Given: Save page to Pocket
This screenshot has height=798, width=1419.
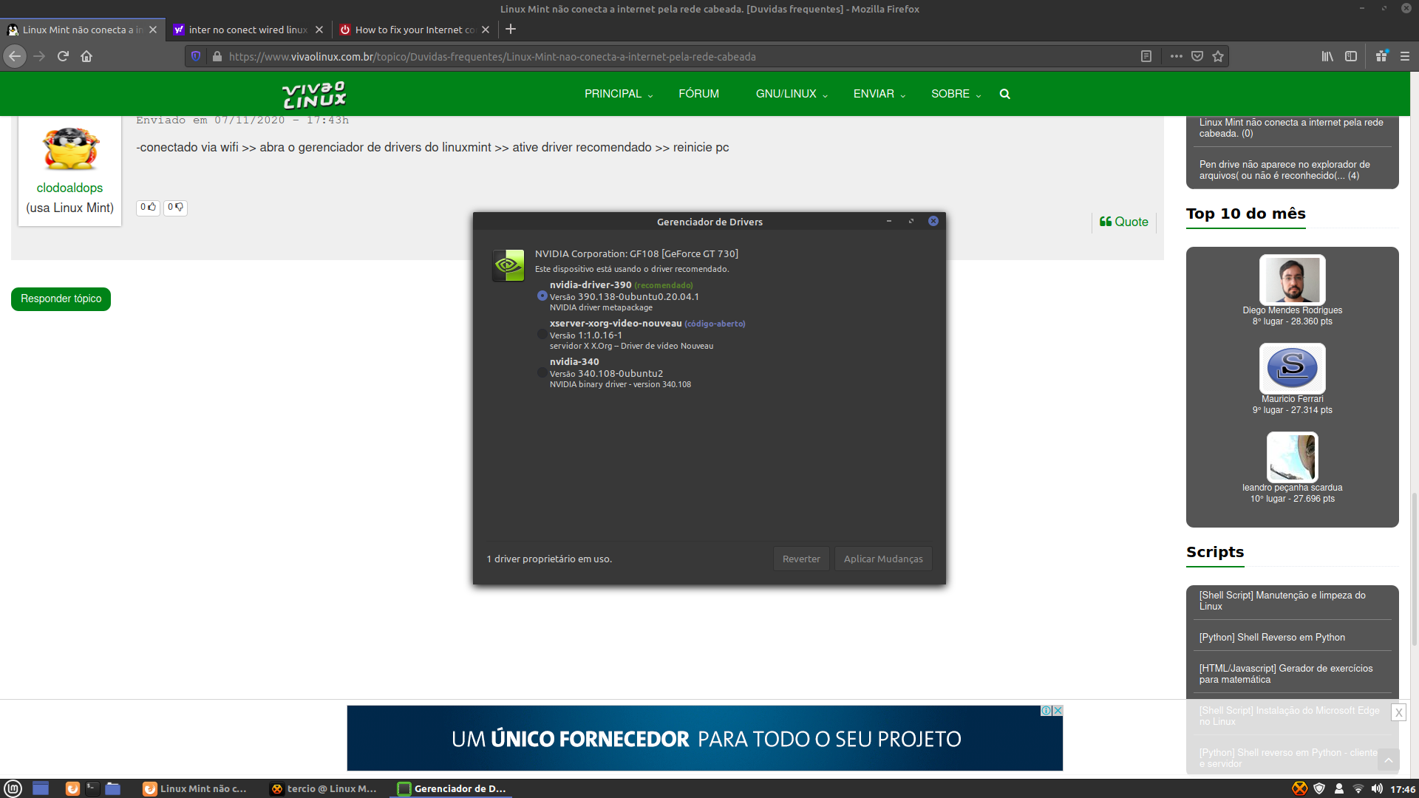Looking at the screenshot, I should pos(1197,56).
